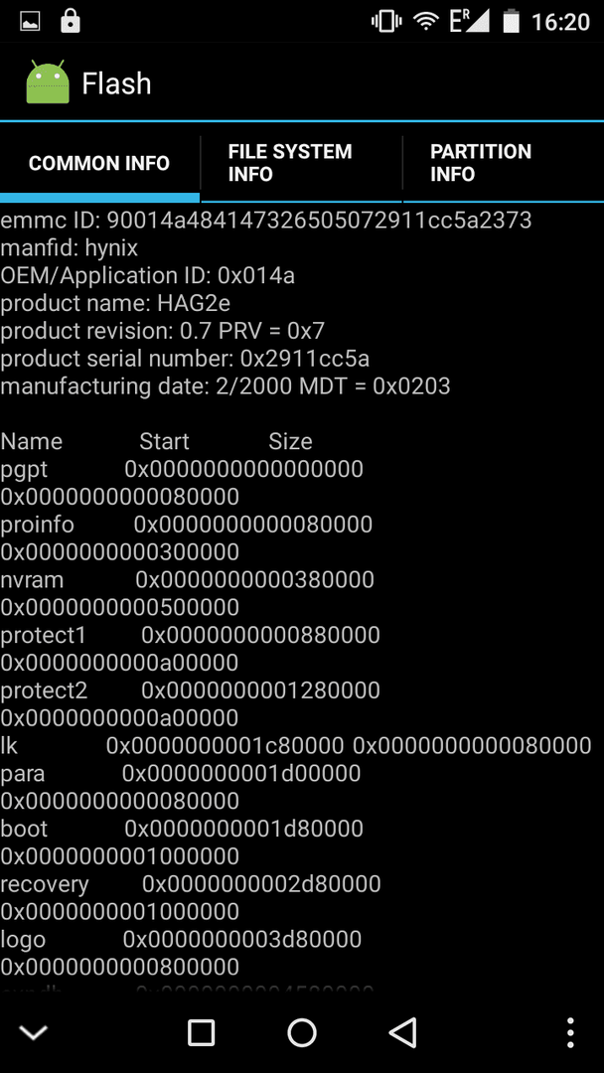Tap the vibrate mode status icon
This screenshot has height=1073, width=604.
pyautogui.click(x=385, y=22)
